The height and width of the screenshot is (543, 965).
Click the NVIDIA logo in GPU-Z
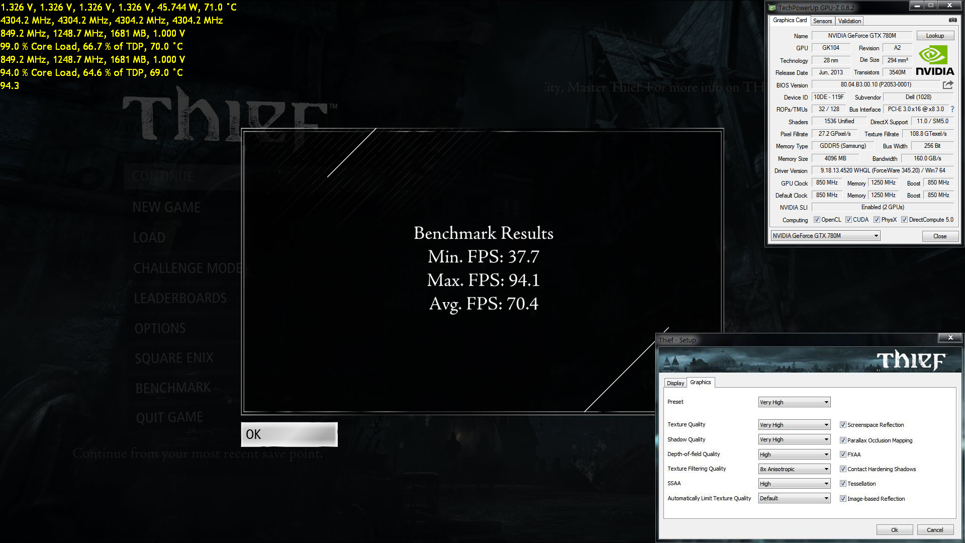coord(934,60)
